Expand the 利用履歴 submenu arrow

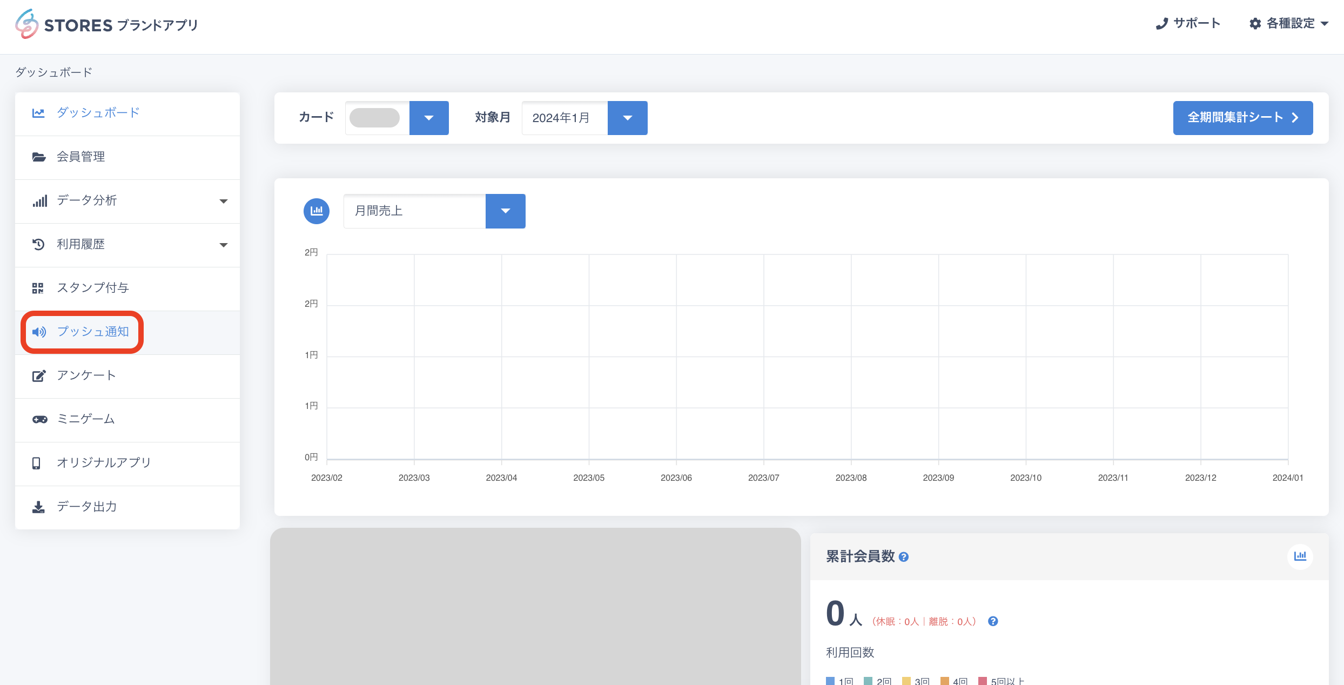[224, 245]
